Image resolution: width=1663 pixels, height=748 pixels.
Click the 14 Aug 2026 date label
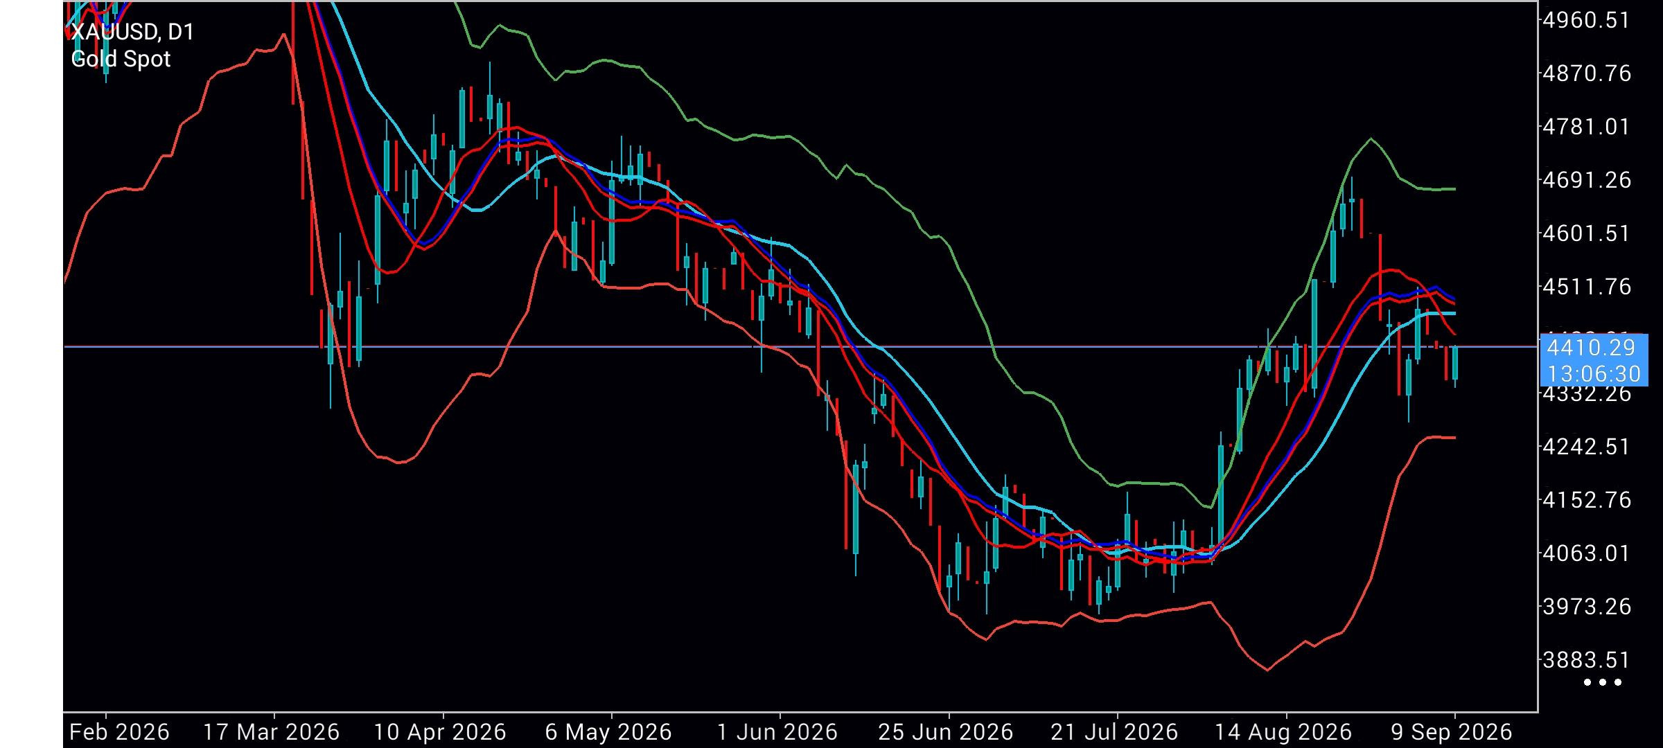(x=1283, y=732)
